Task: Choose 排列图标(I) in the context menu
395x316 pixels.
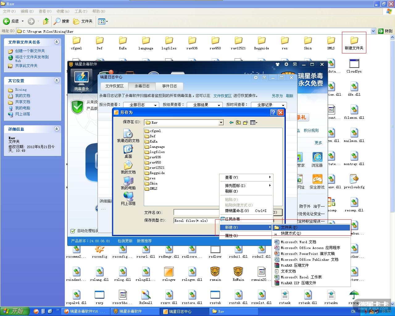Action: coord(246,186)
